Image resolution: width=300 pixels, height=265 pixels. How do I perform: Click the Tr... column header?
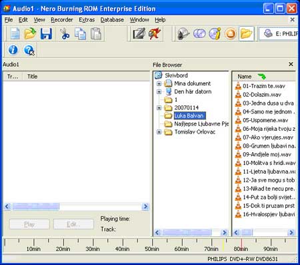click(13, 77)
